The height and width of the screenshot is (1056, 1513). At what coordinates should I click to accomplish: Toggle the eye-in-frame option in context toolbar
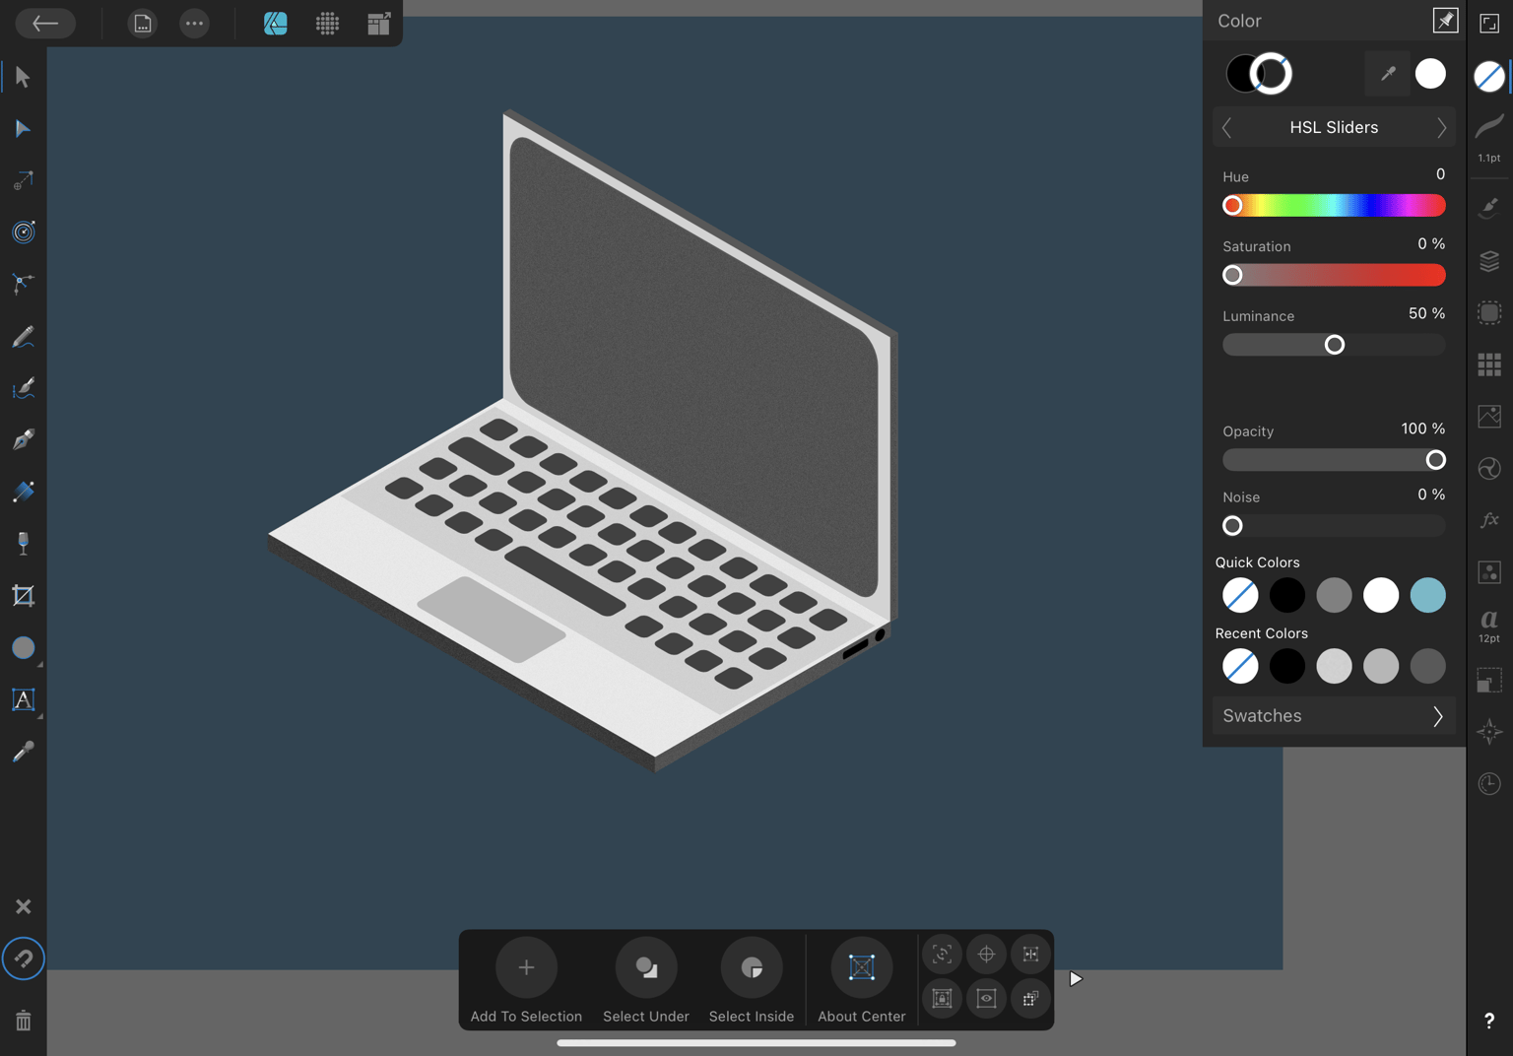986,999
